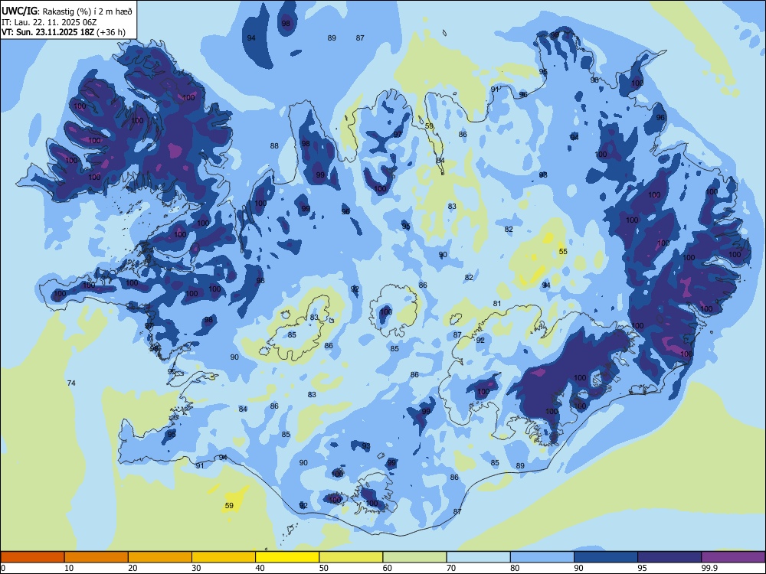This screenshot has width=766, height=574.
Task: Click the UWC/IG title text
Action: 19,11
